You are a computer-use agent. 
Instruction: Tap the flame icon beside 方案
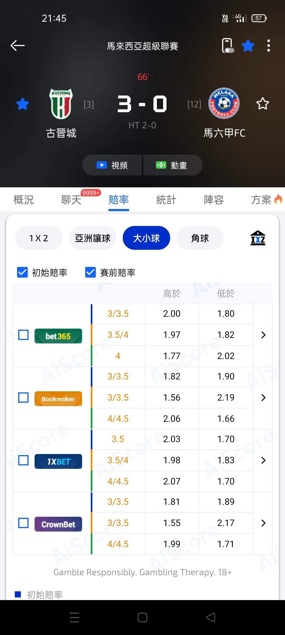pyautogui.click(x=278, y=199)
